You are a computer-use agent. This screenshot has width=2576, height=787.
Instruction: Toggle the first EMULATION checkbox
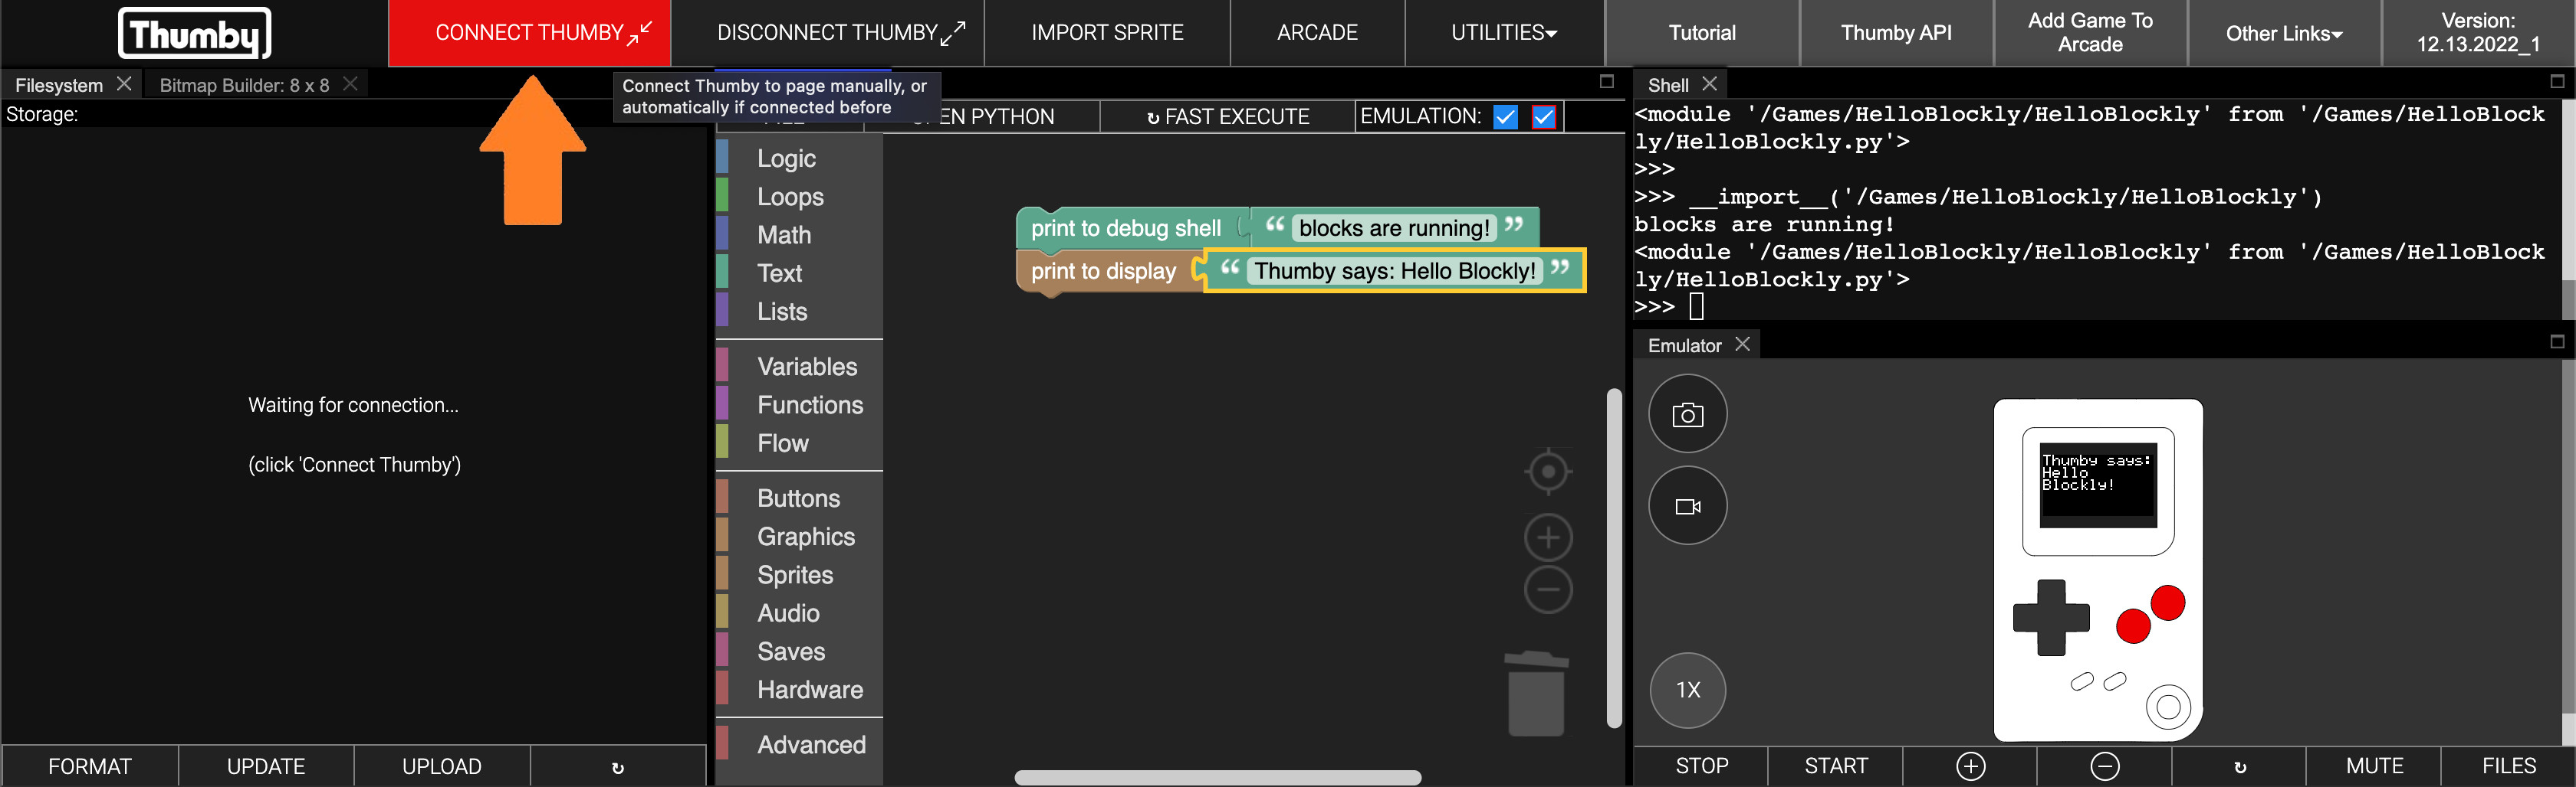coord(1505,117)
